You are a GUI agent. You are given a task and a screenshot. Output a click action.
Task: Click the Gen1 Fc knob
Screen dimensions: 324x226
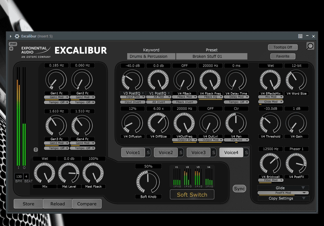[x=56, y=80]
